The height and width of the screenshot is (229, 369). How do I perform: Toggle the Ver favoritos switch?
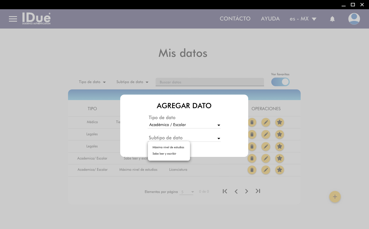pyautogui.click(x=280, y=82)
